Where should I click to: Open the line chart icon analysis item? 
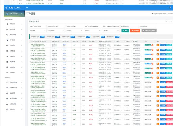point(7,73)
